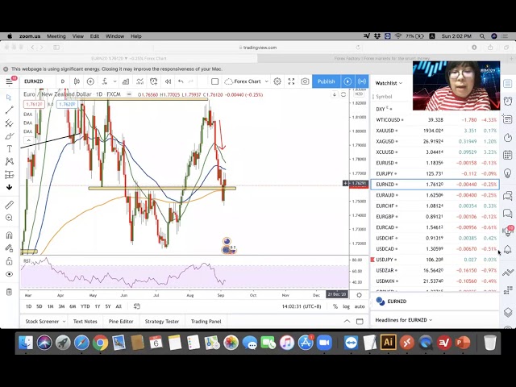Open chart settings gear in top toolbar
516x387 pixels.
coord(277,81)
